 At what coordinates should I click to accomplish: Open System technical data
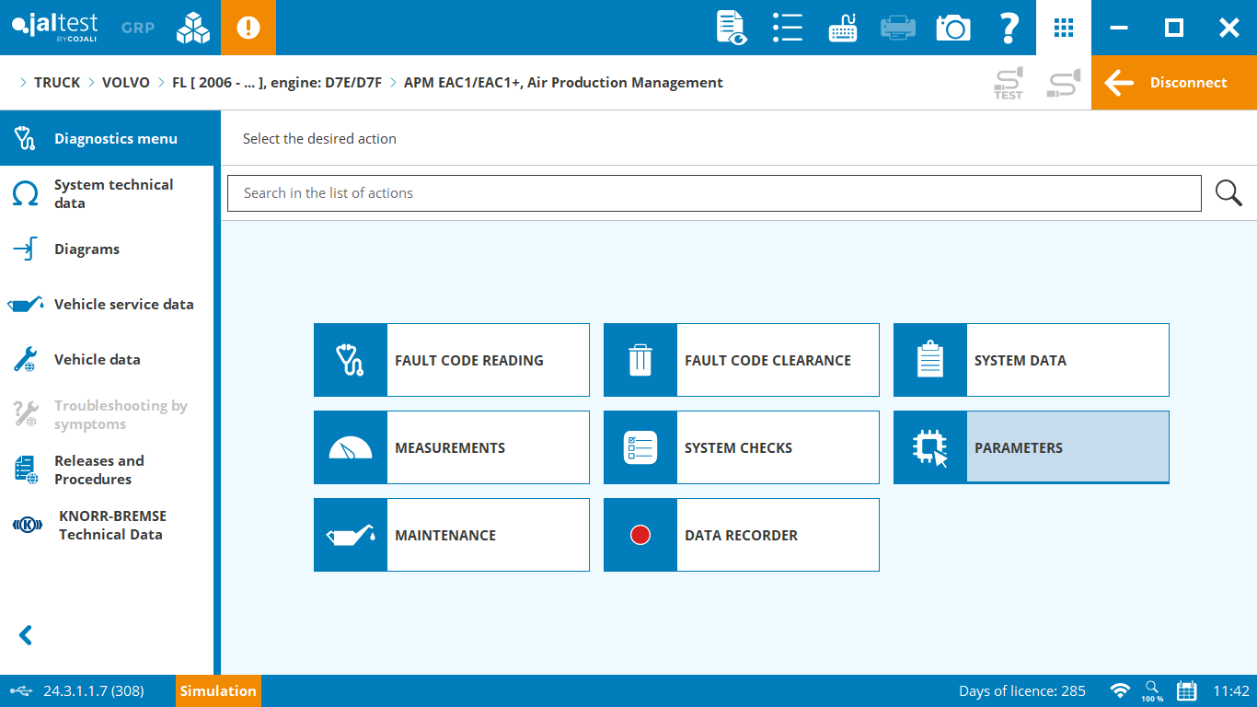tap(107, 193)
